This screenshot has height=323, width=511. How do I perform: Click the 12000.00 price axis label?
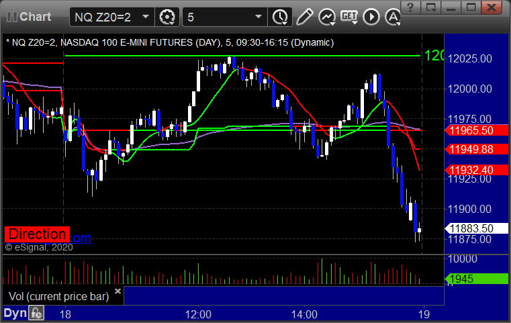470,89
